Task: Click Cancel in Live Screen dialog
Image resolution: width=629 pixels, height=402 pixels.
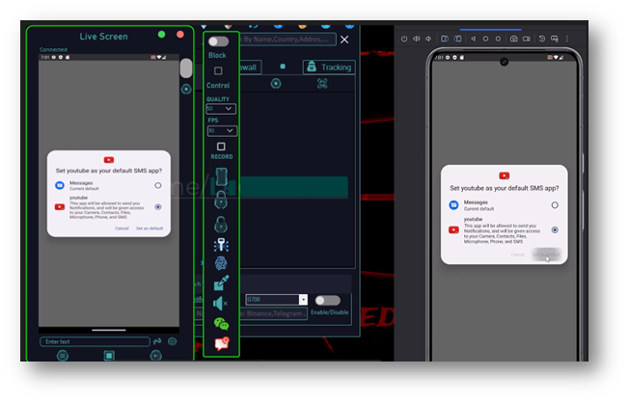Action: pos(122,228)
